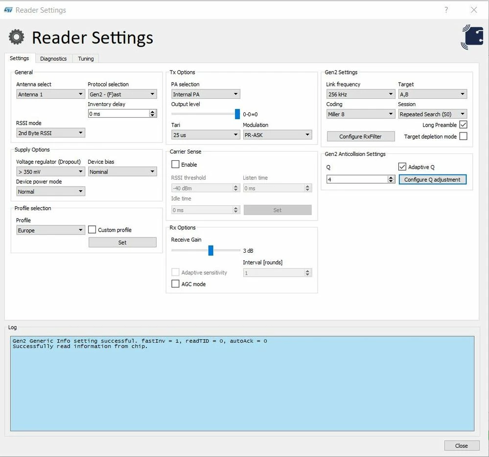
Task: Open the Session dropdown
Action: [433, 114]
